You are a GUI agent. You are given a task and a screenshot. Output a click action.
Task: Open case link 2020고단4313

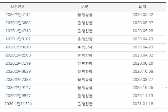(18, 31)
